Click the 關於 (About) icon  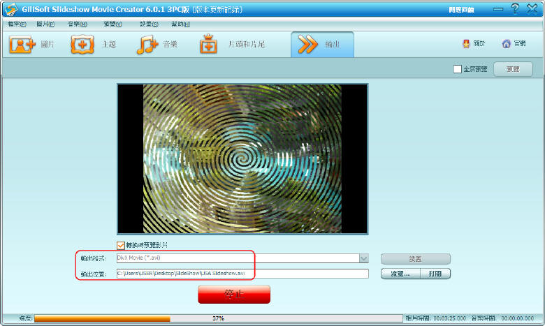[x=466, y=44]
